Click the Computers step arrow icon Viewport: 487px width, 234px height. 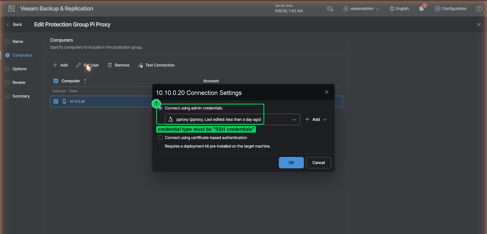(x=8, y=55)
